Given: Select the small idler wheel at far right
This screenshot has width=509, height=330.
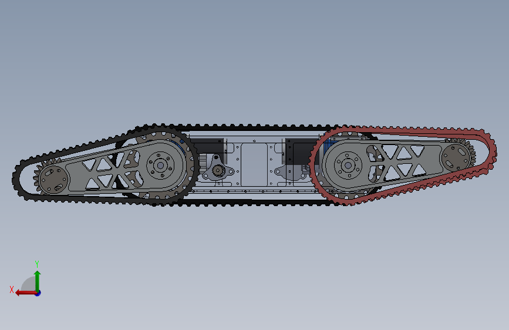Looking at the screenshot, I should [x=457, y=157].
